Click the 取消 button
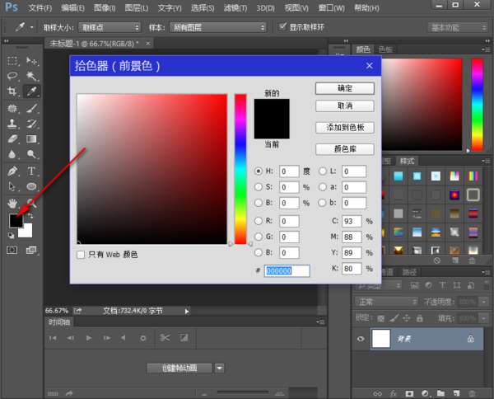 tap(345, 106)
